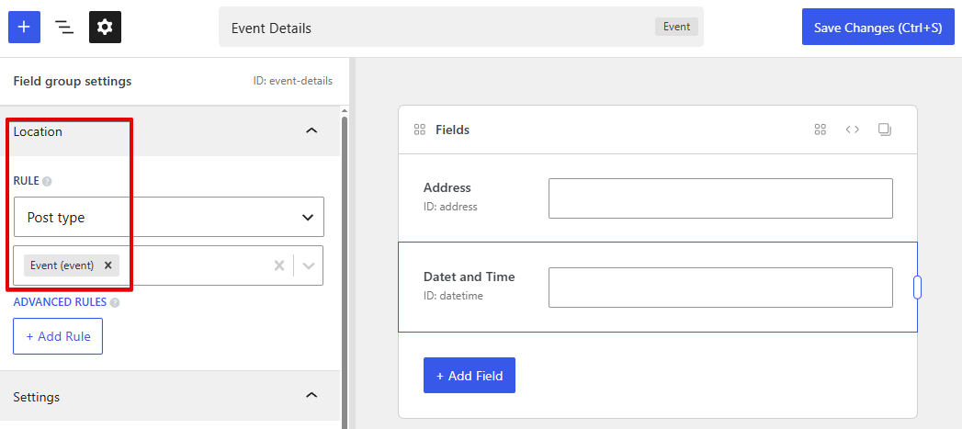Open the post type values dropdown arrow

(x=309, y=265)
